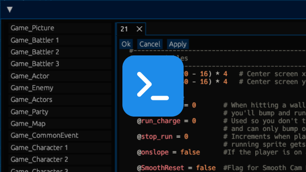Viewport: 306px width, 172px height.
Task: Click the terminal prompt icon overlay
Action: point(153,86)
